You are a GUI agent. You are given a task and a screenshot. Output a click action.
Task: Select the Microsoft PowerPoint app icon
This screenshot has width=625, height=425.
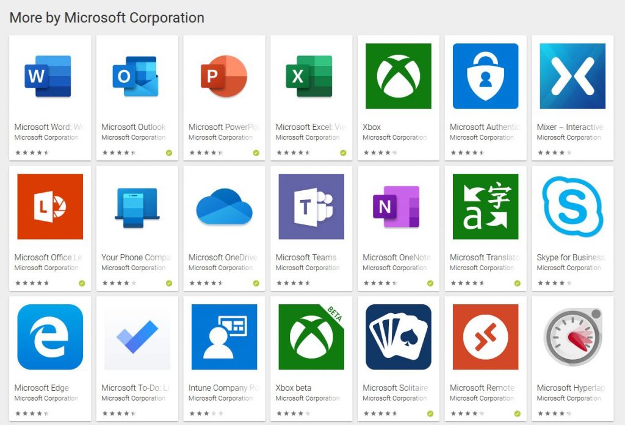(224, 76)
